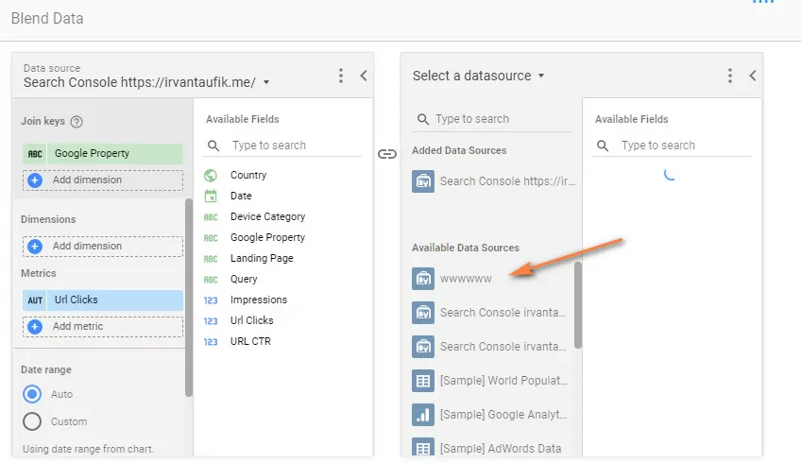Click the AUT aggregation icon on Url Clicks
The image size is (801, 463).
[x=35, y=300]
